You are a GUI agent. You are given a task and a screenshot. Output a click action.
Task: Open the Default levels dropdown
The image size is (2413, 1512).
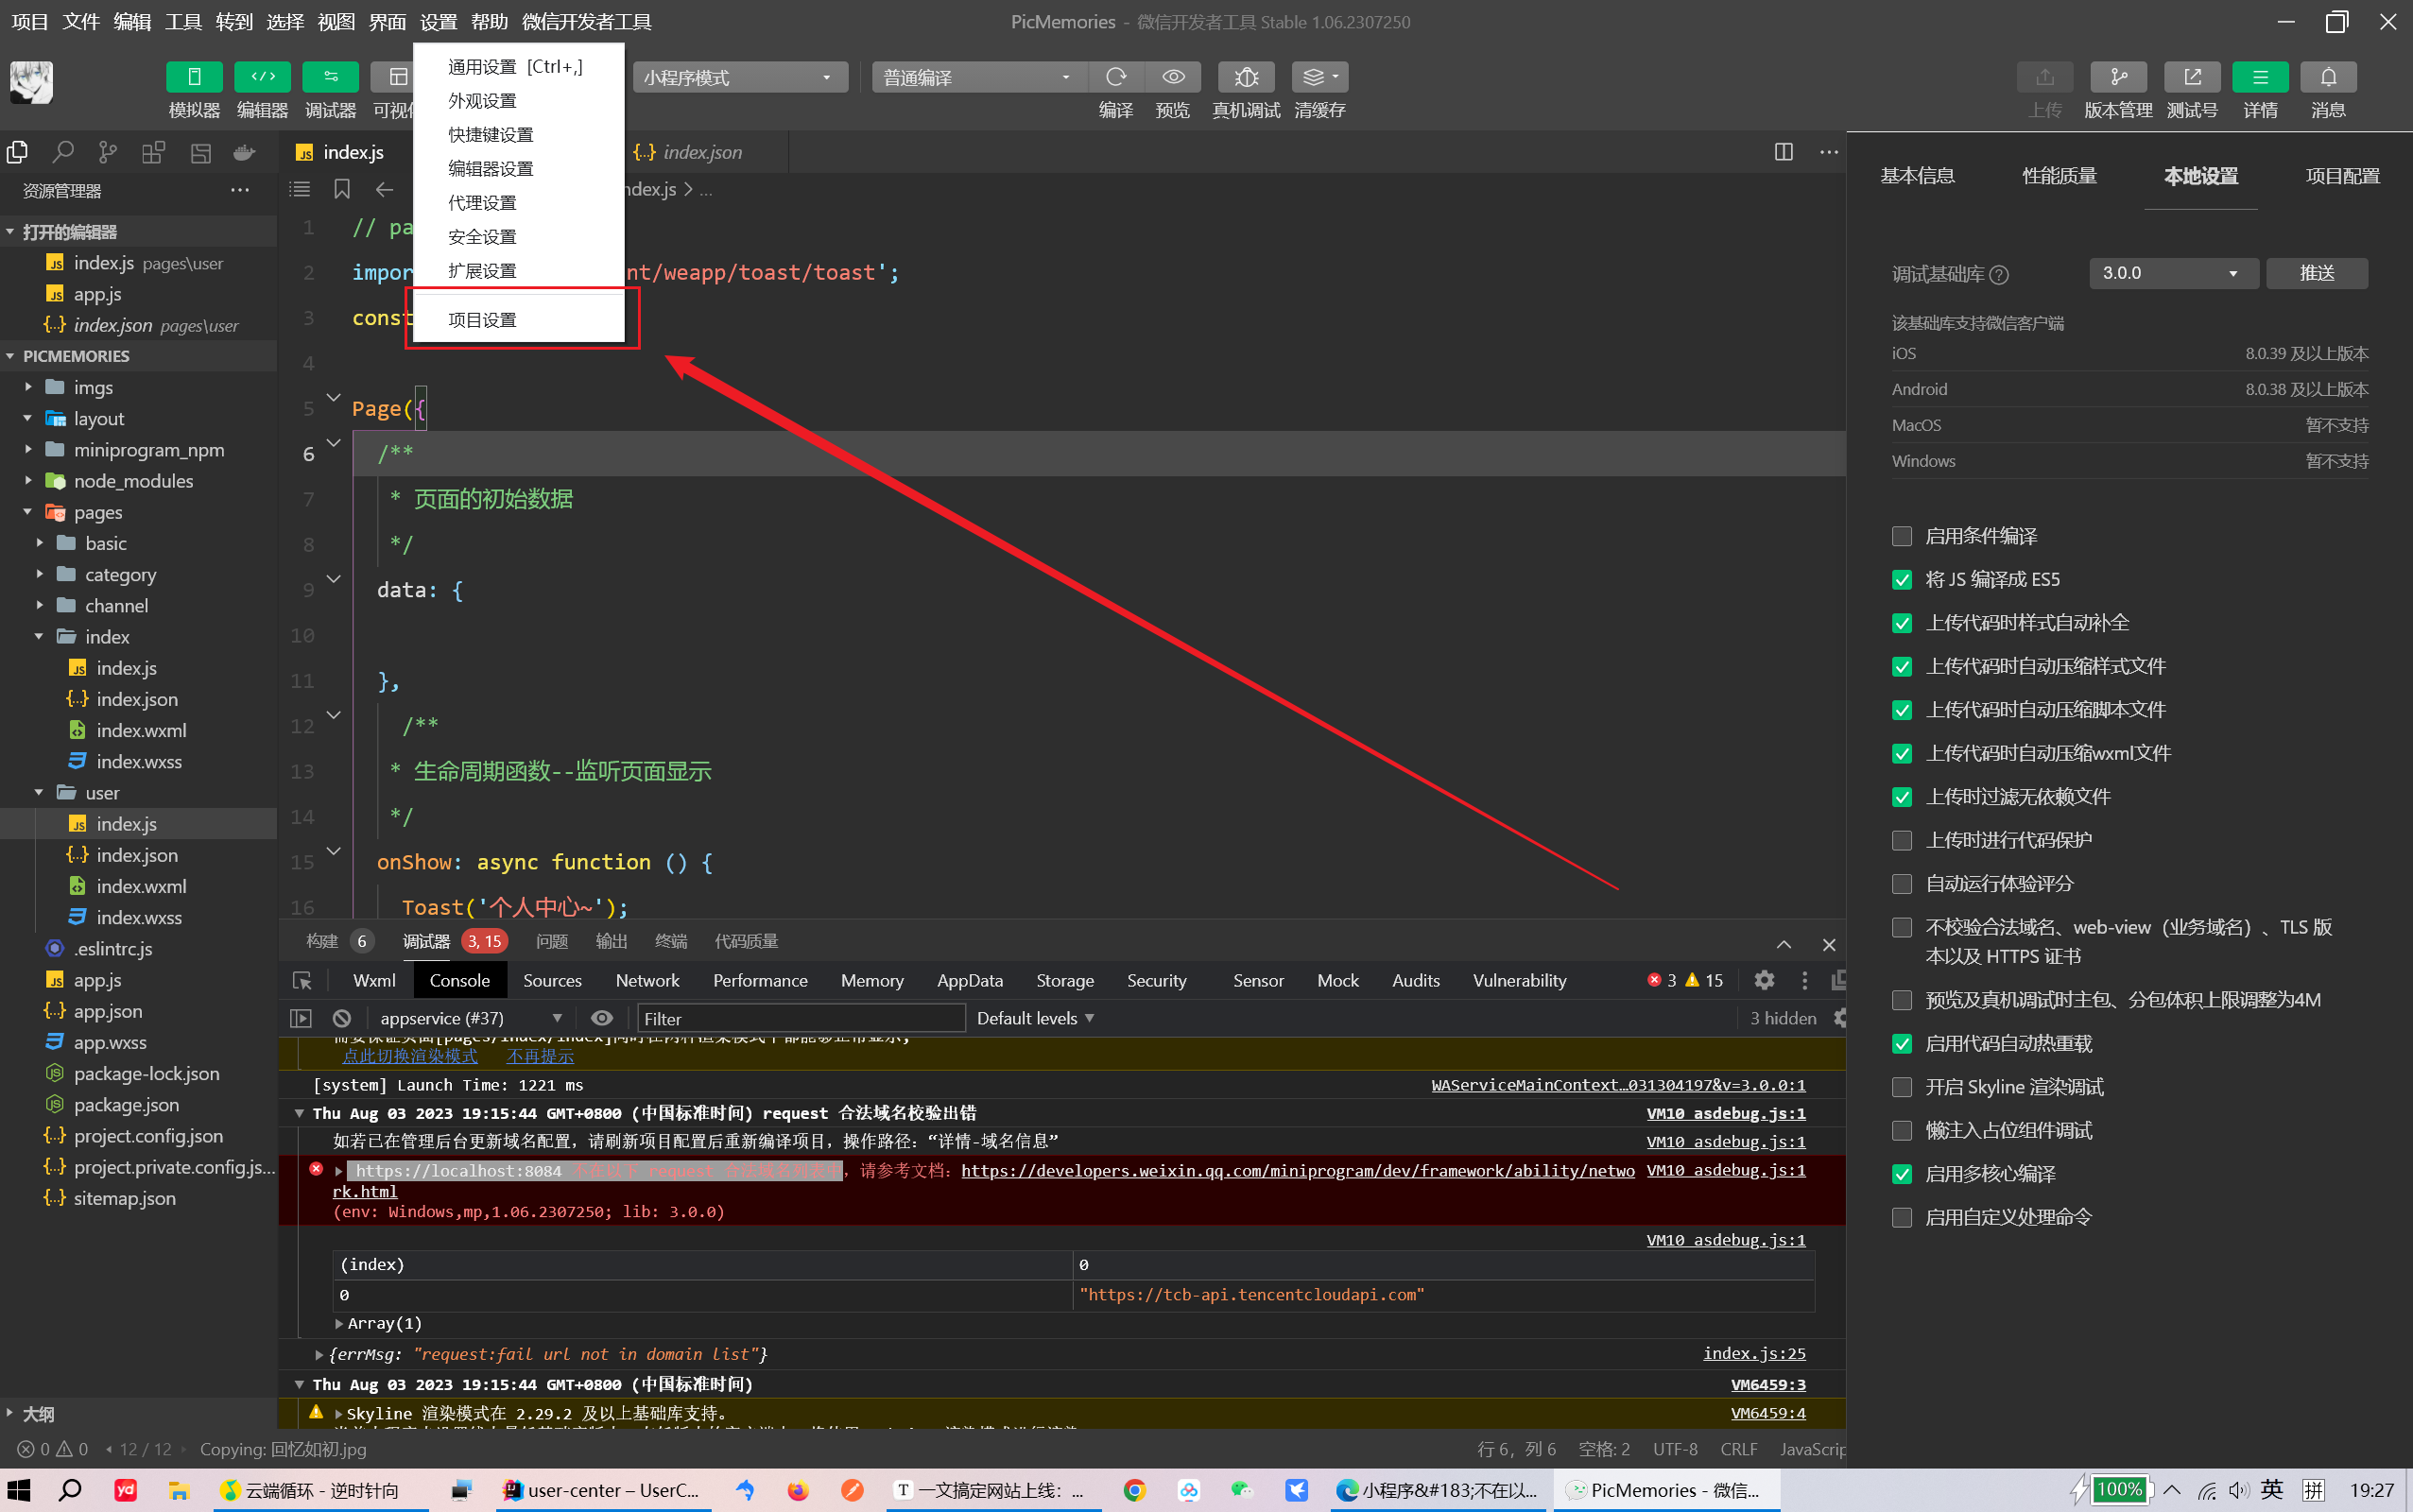tap(1035, 1018)
